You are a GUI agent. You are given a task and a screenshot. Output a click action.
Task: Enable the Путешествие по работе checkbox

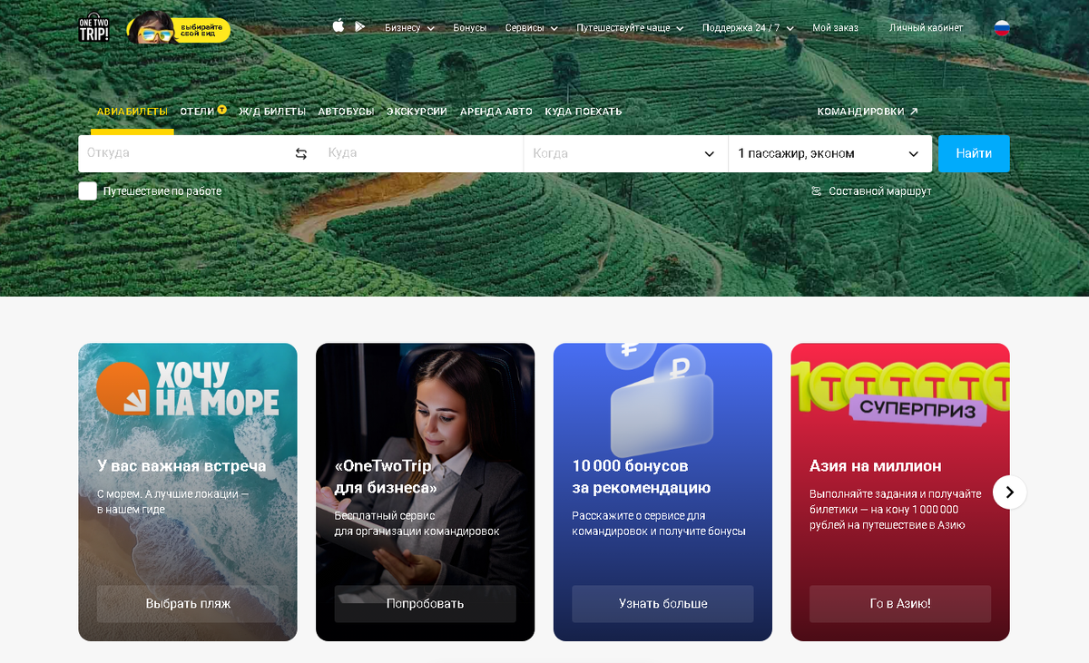[88, 191]
